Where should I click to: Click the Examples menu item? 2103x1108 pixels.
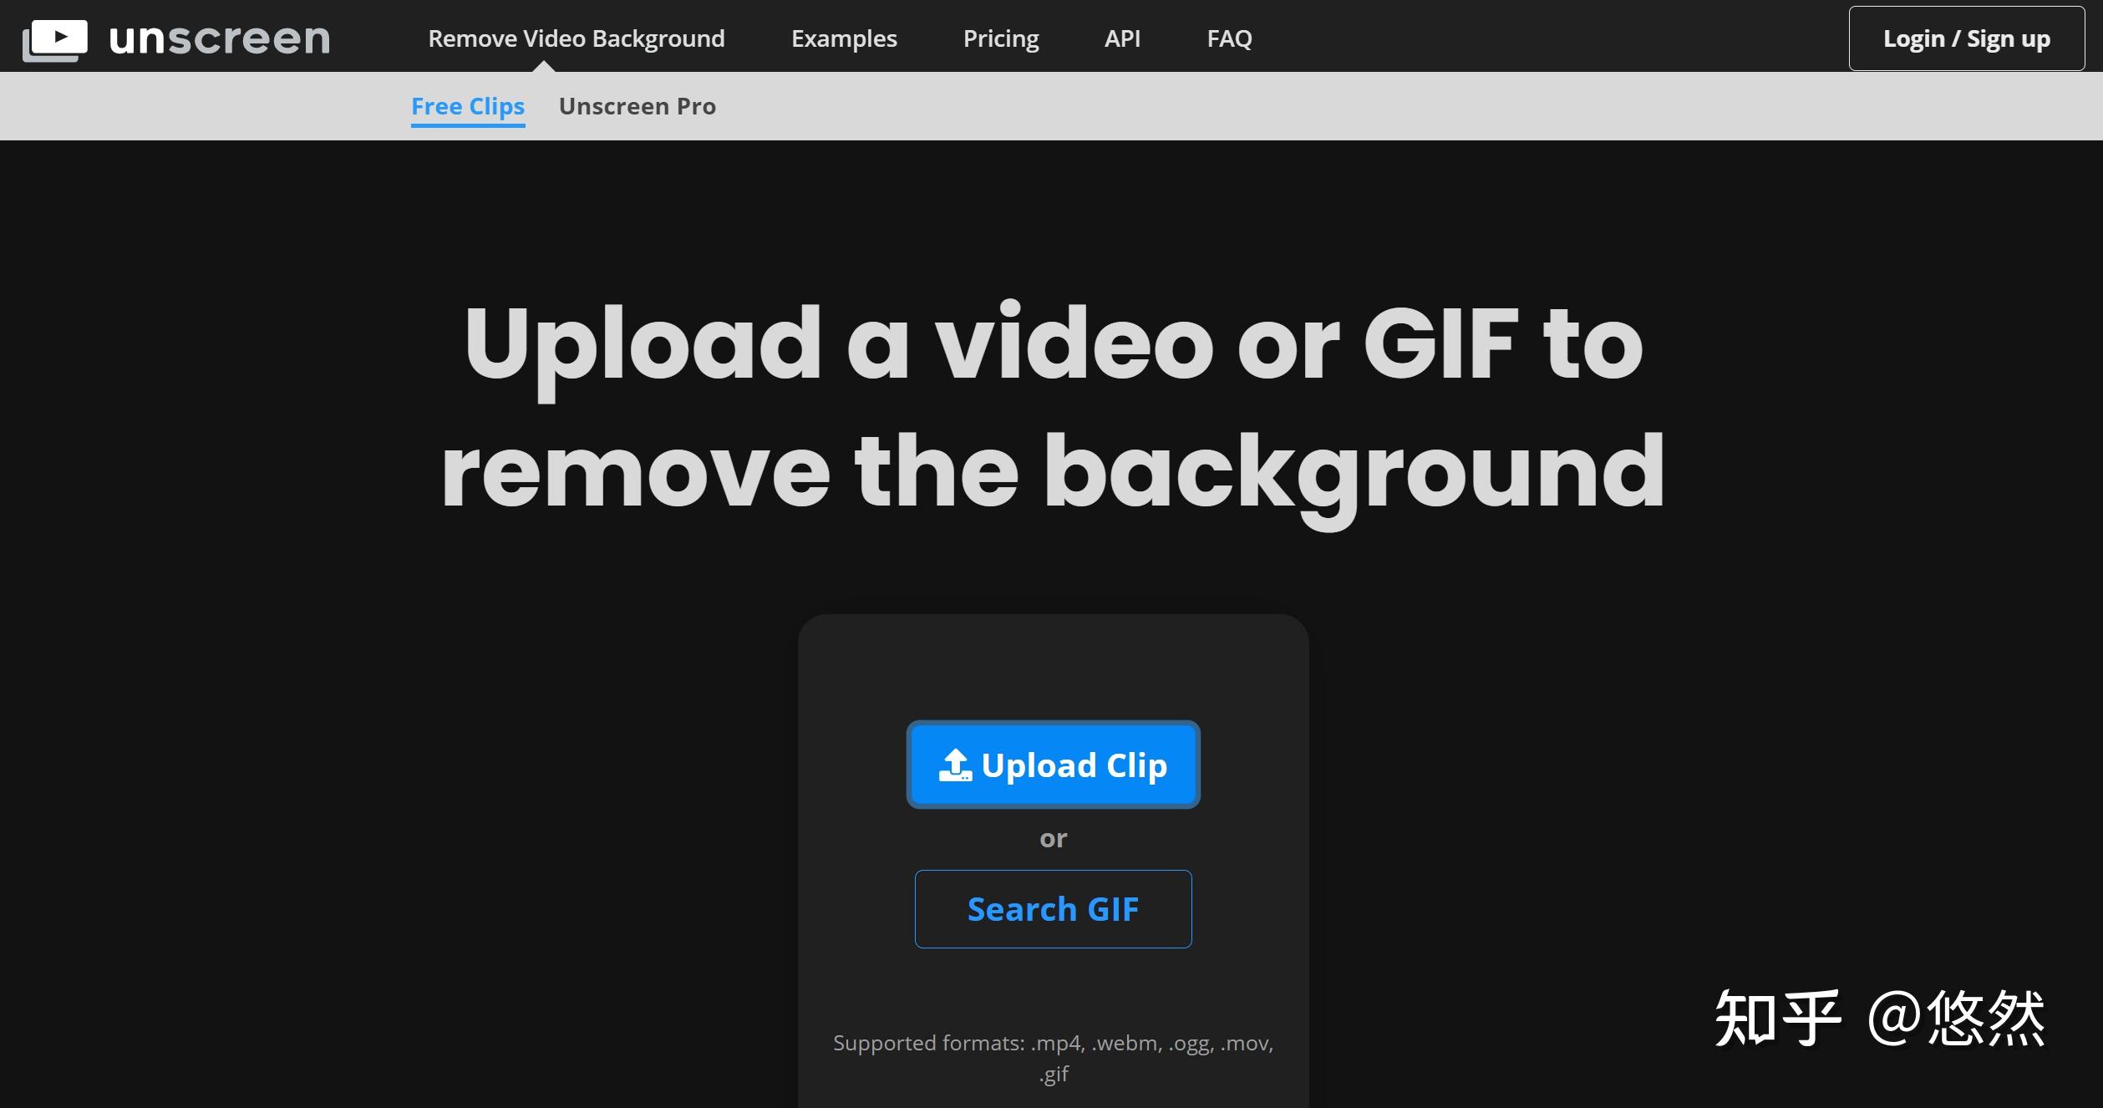tap(844, 38)
